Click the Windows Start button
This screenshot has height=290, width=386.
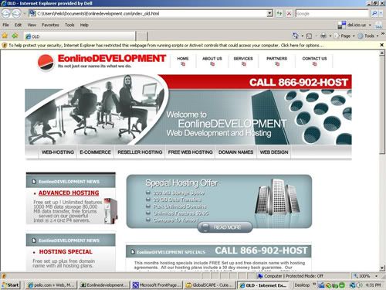[x=10, y=285]
